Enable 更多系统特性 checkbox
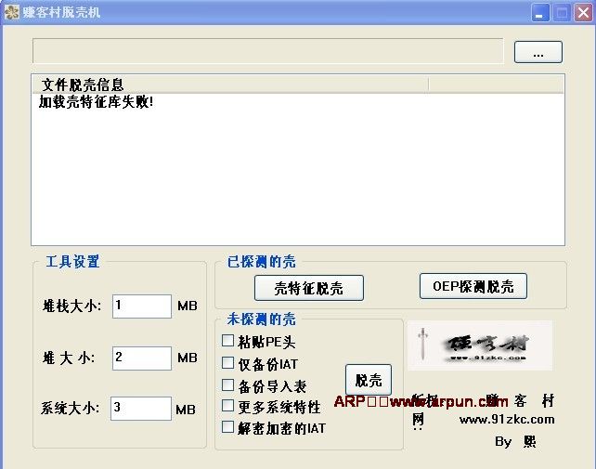This screenshot has height=469, width=596. pos(227,406)
